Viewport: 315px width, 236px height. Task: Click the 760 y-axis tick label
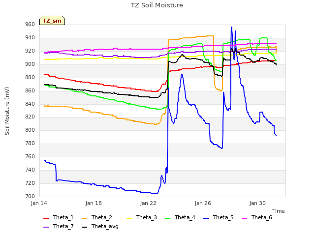point(30,156)
